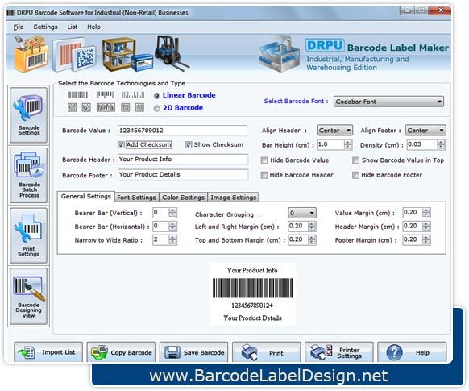Click the Print button
The image size is (469, 391).
click(x=266, y=352)
